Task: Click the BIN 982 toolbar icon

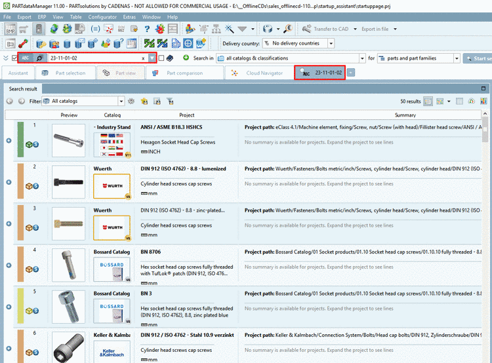Action: click(x=121, y=29)
